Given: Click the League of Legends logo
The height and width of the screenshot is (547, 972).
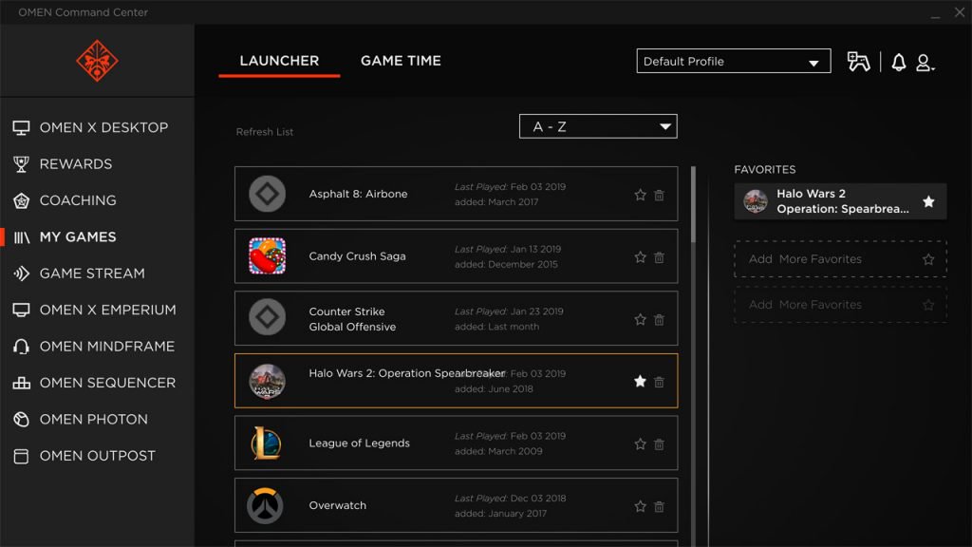Looking at the screenshot, I should pos(267,443).
